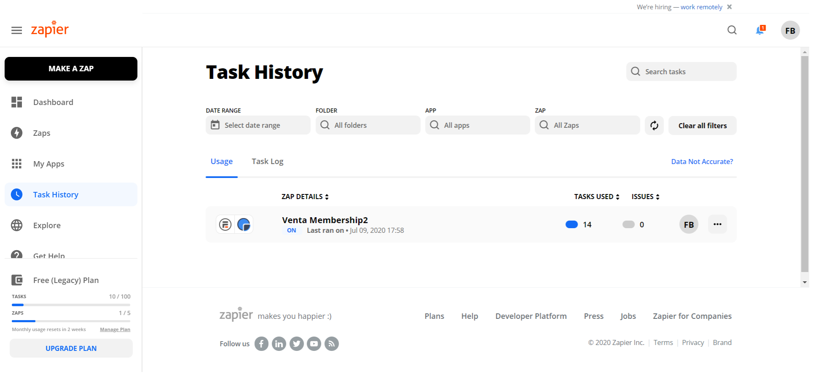814x380 pixels.
Task: Open the header search magnifier
Action: pos(732,30)
